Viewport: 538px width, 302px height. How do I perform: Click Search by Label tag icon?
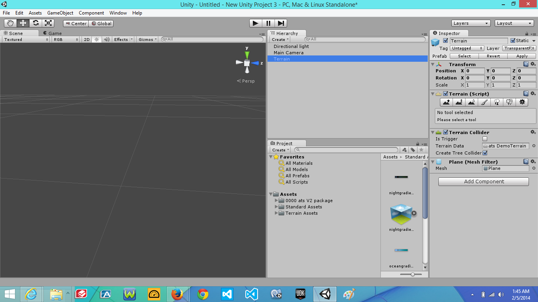click(x=413, y=150)
